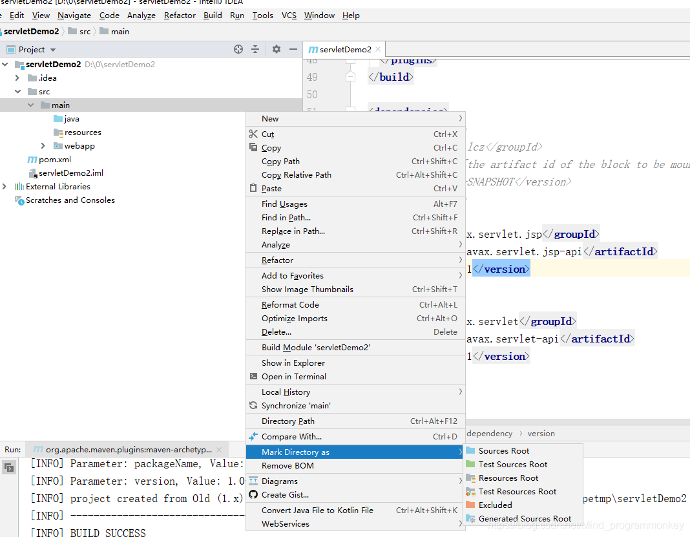Click the locate/scroll-from-source target icon
Image resolution: width=690 pixels, height=537 pixels.
coord(238,49)
